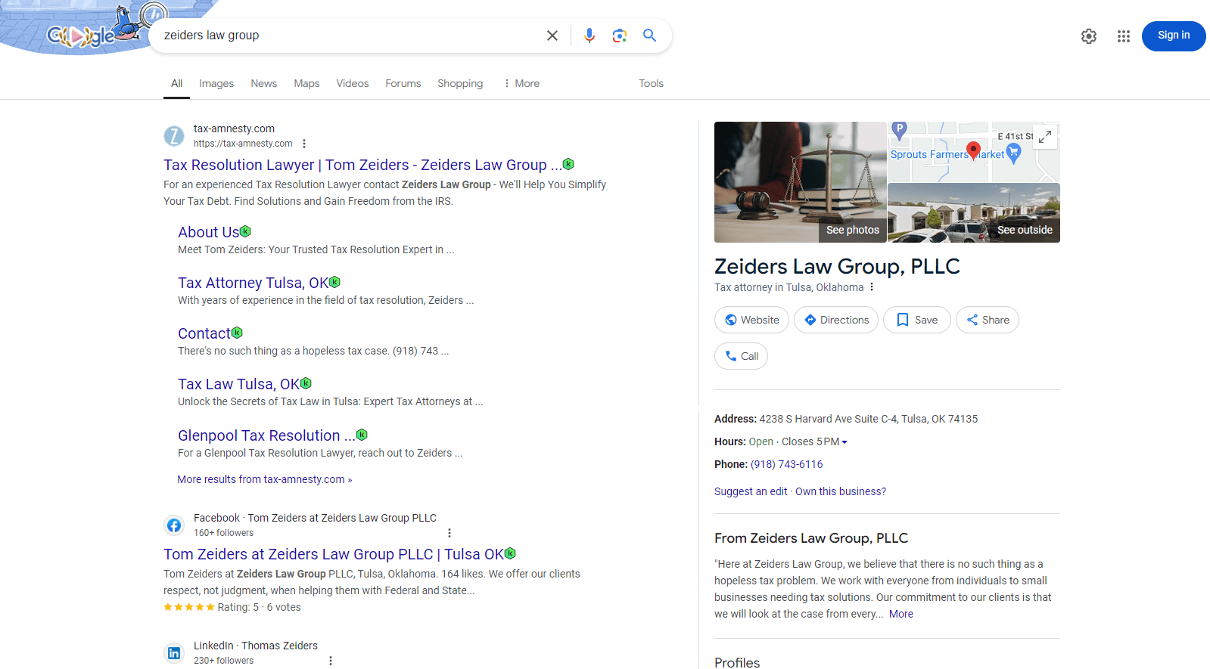Open the Tools options

[651, 83]
